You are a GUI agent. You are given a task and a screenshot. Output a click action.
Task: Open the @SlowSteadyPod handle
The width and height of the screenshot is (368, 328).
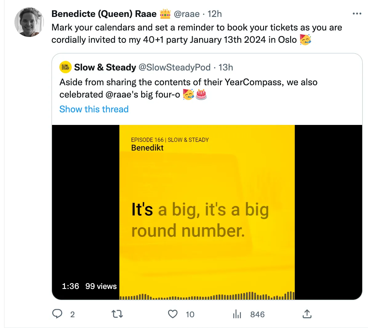tap(174, 67)
